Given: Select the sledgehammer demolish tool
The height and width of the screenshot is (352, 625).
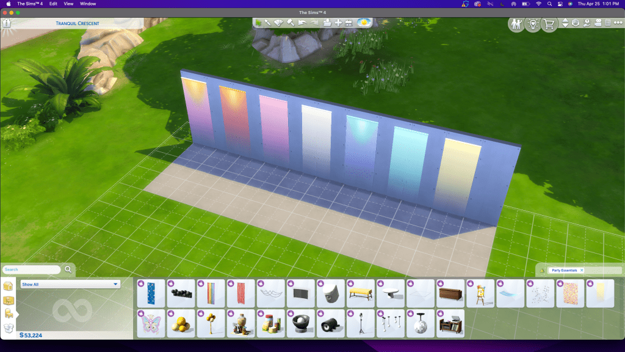Looking at the screenshot, I should (x=291, y=23).
